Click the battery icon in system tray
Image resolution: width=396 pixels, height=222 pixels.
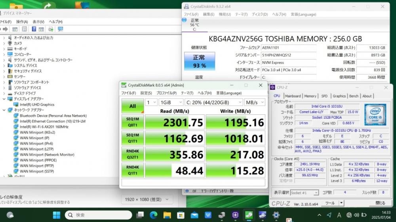[x=364, y=215]
